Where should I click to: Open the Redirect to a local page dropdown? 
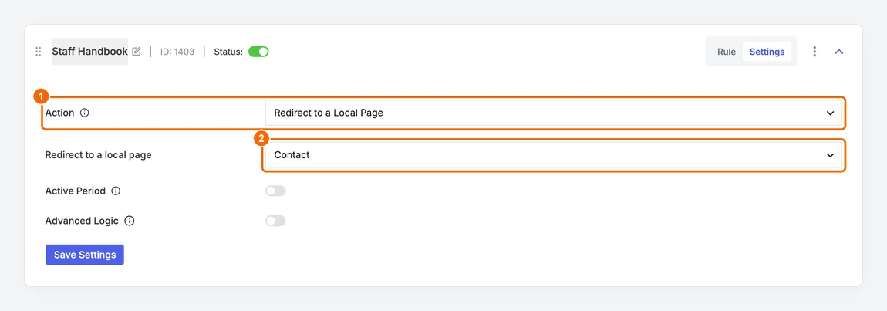pos(554,154)
